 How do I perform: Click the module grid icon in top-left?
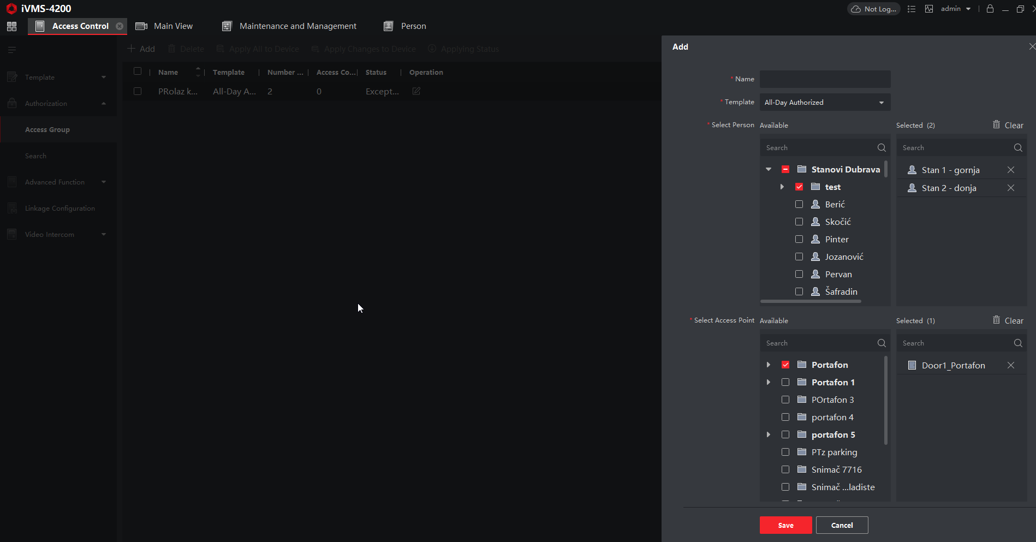coord(11,26)
